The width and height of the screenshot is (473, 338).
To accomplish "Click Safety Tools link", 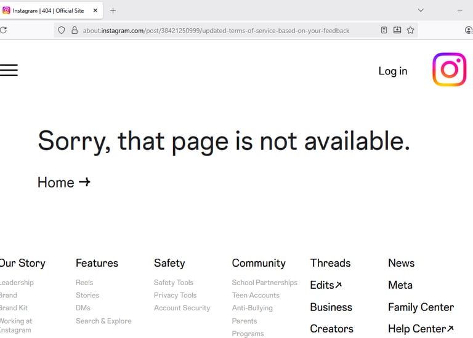I will (174, 282).
